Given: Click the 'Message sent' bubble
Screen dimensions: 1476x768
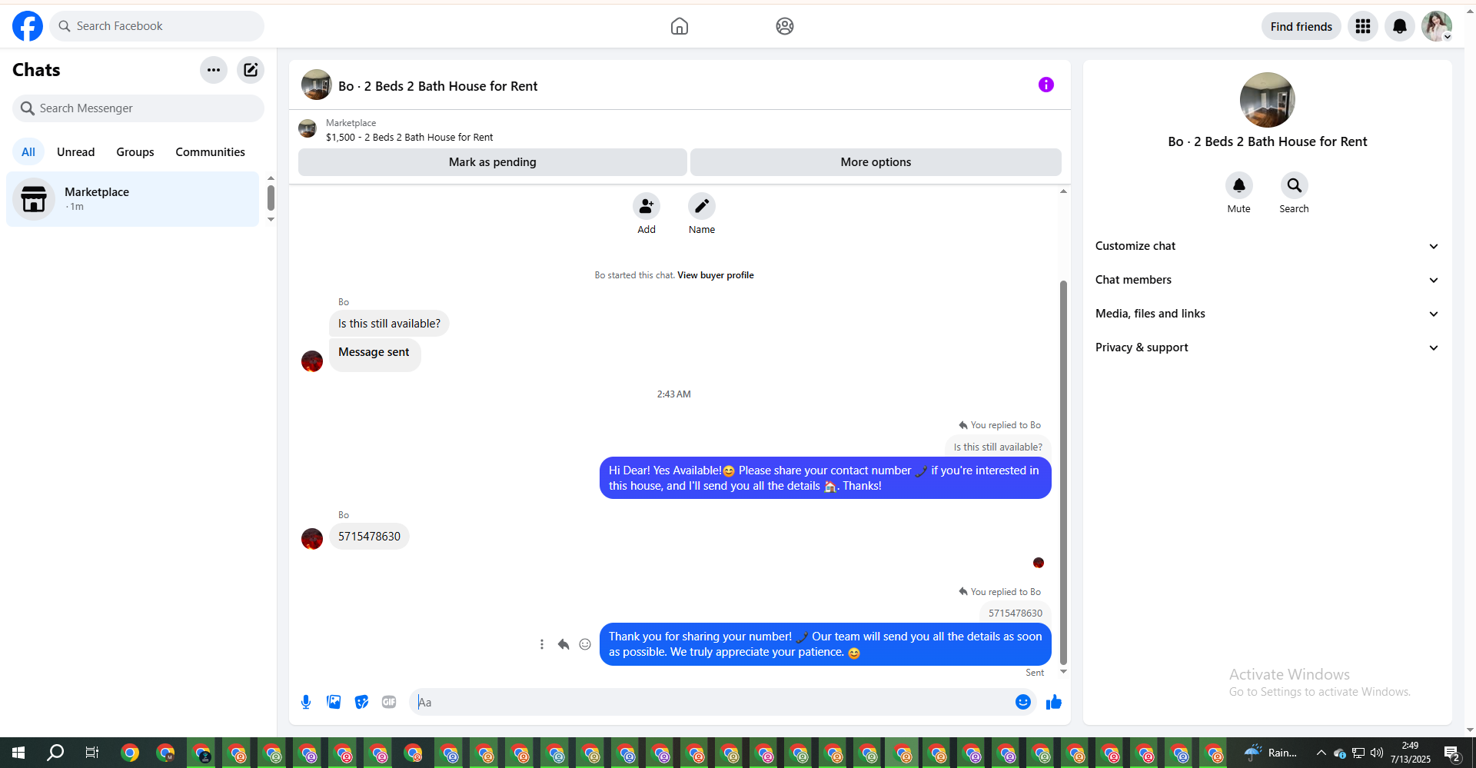Looking at the screenshot, I should pos(374,354).
